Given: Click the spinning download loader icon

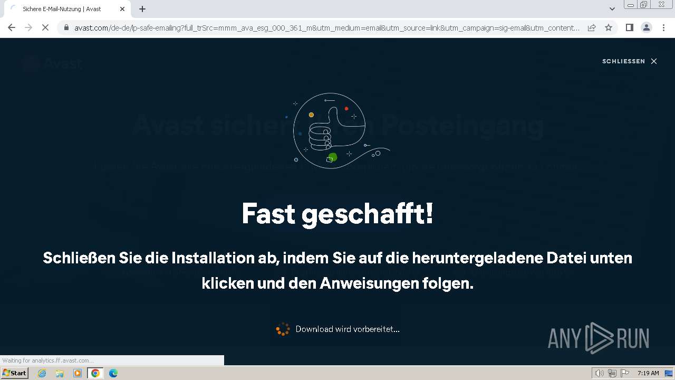Looking at the screenshot, I should [x=283, y=329].
